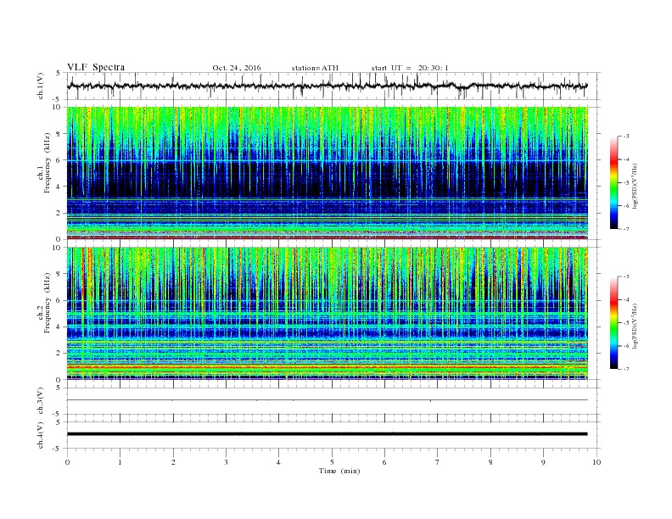
Task: Click the "ch.4(V)" axis label
Action: pos(41,435)
